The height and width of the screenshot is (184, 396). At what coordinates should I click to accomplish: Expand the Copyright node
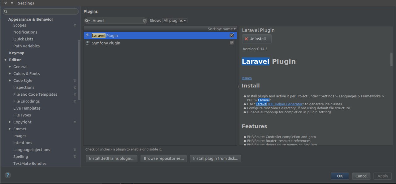(10, 122)
